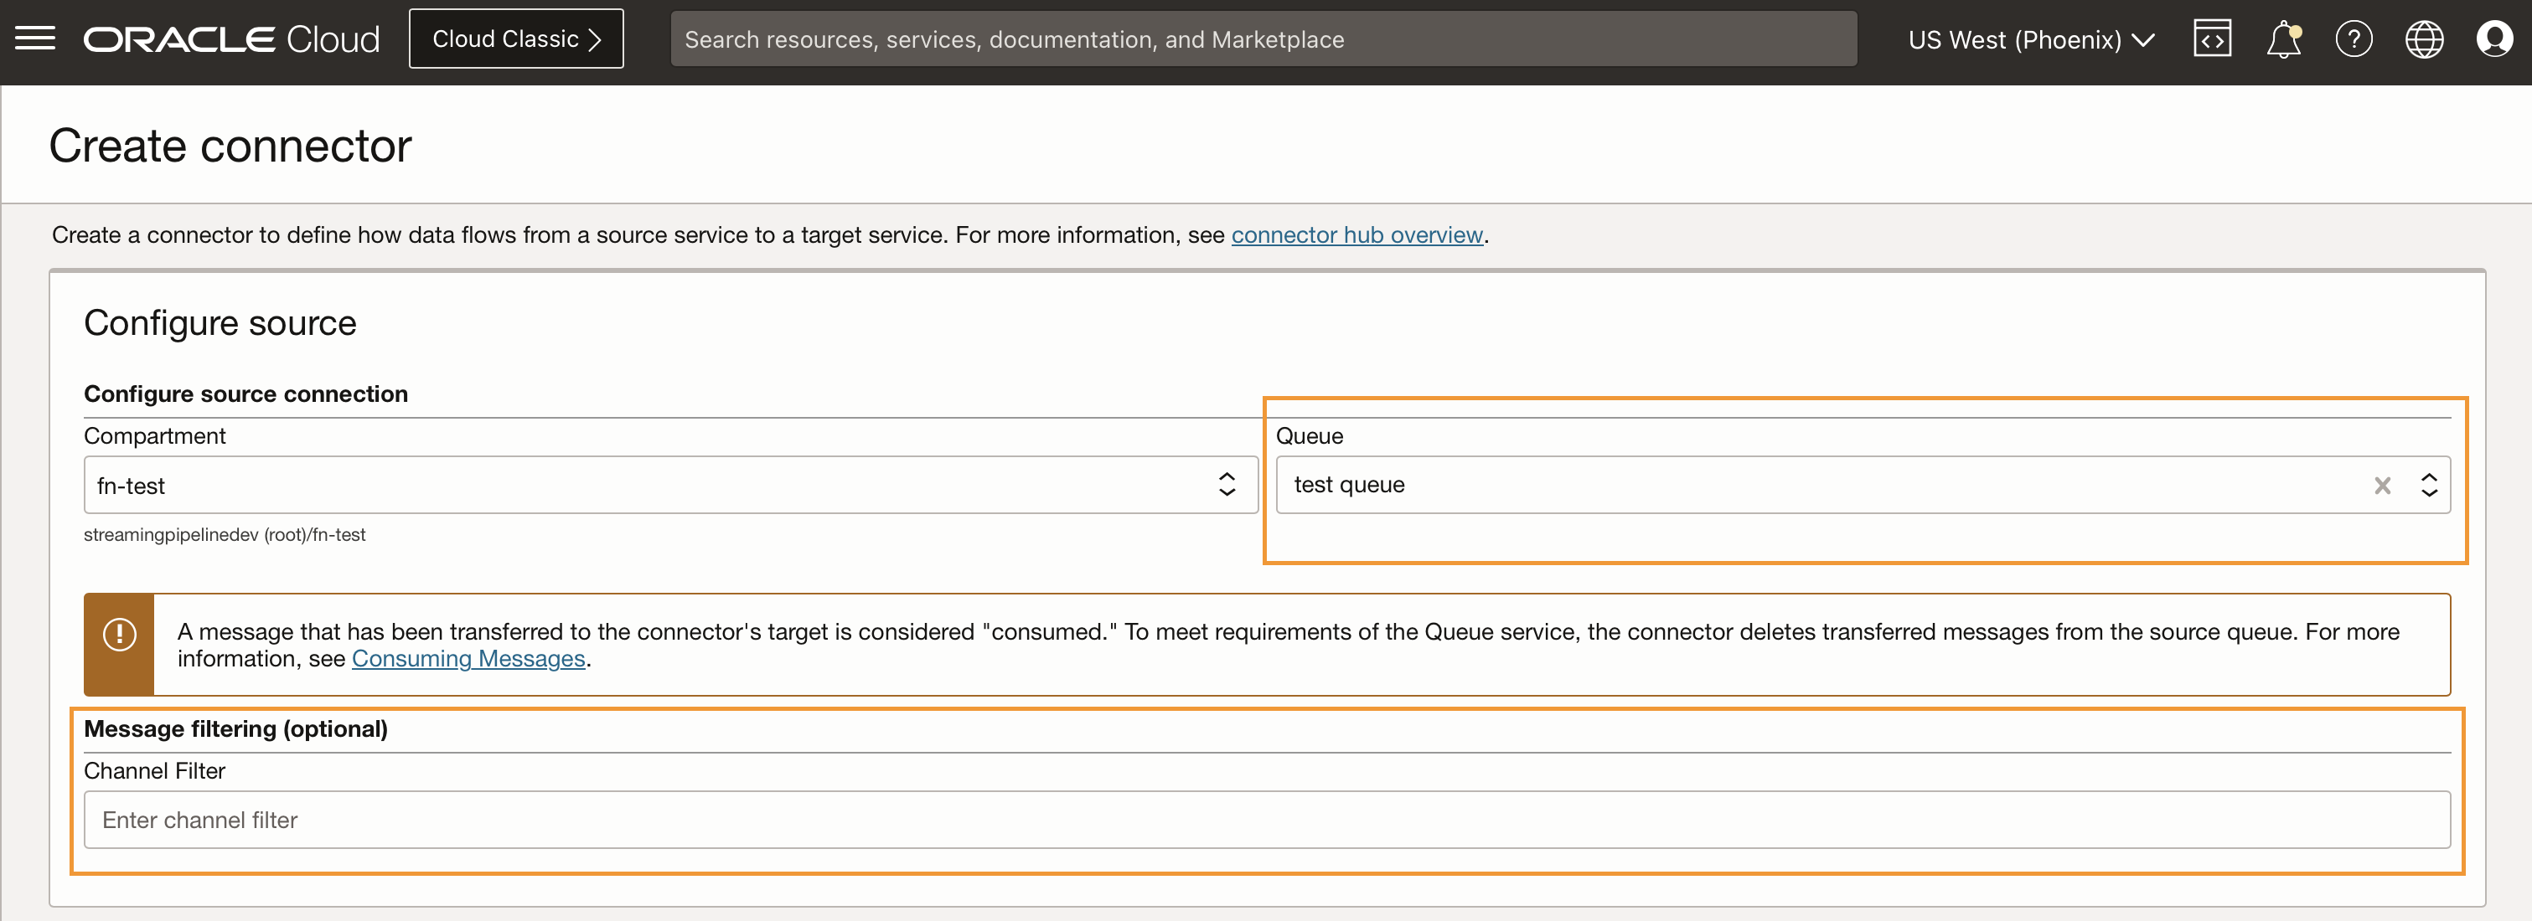Select the Create connector page heading area
This screenshot has height=921, width=2532.
pos(230,144)
